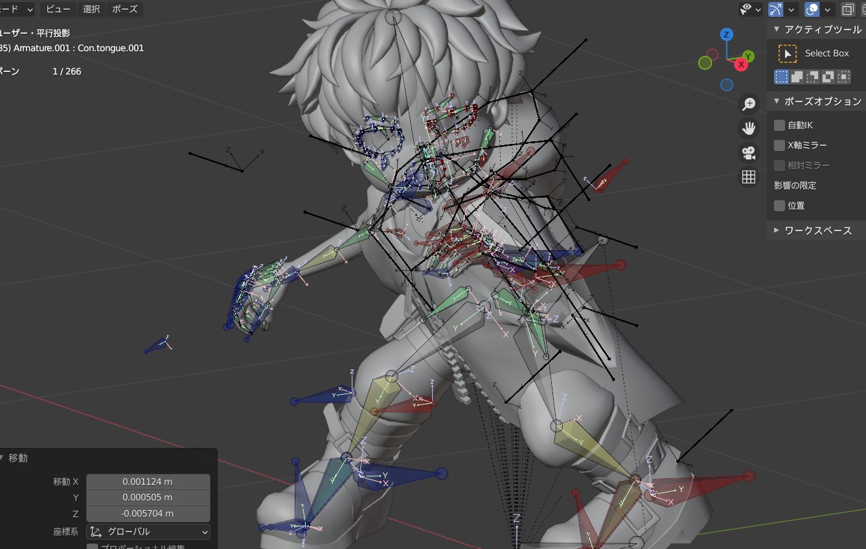This screenshot has height=549, width=866.
Task: Click the Armature.001 : Con.tongue.001 text
Action: [x=78, y=48]
